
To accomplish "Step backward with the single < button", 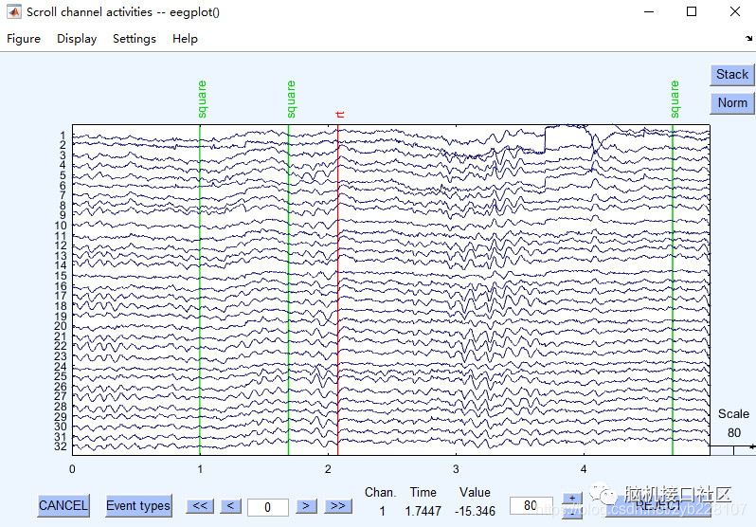I will pyautogui.click(x=230, y=506).
